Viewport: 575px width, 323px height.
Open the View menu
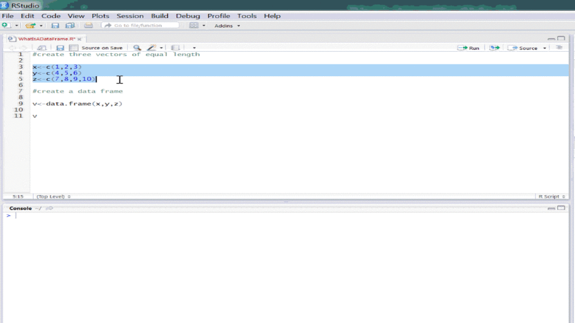(76, 16)
